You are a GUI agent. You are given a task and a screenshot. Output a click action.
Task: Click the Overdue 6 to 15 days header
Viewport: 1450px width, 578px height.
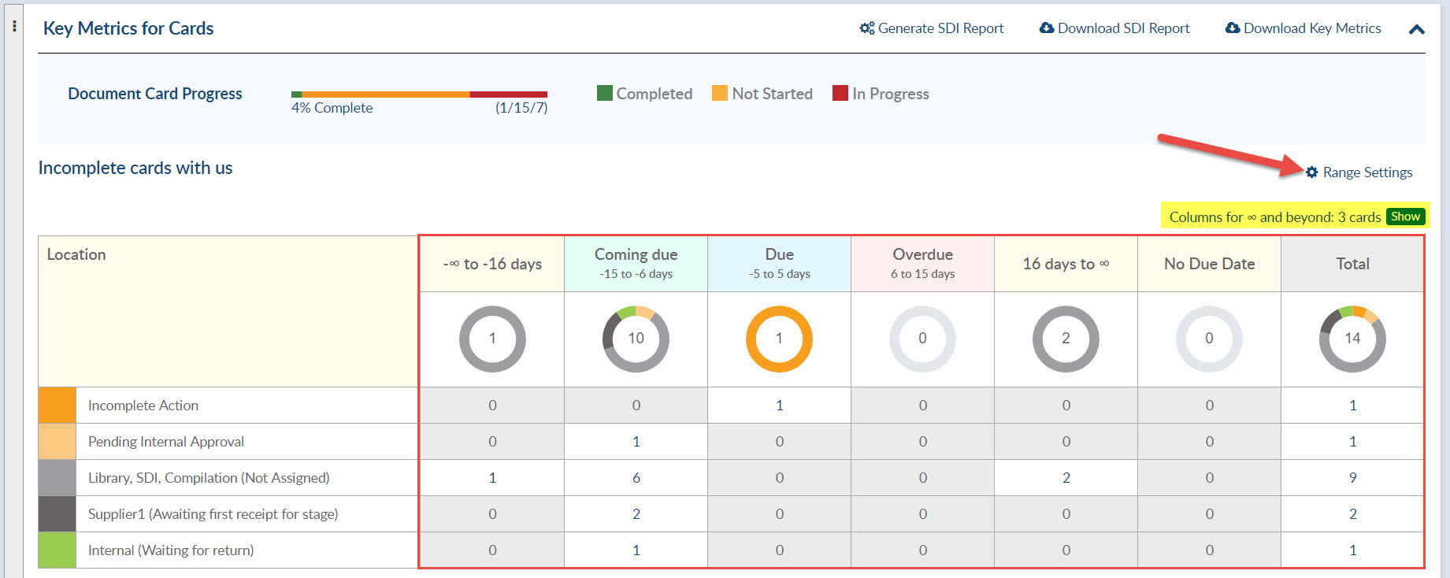(922, 264)
